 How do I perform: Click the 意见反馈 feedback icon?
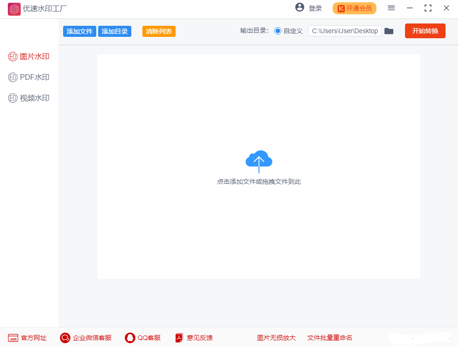coord(179,338)
